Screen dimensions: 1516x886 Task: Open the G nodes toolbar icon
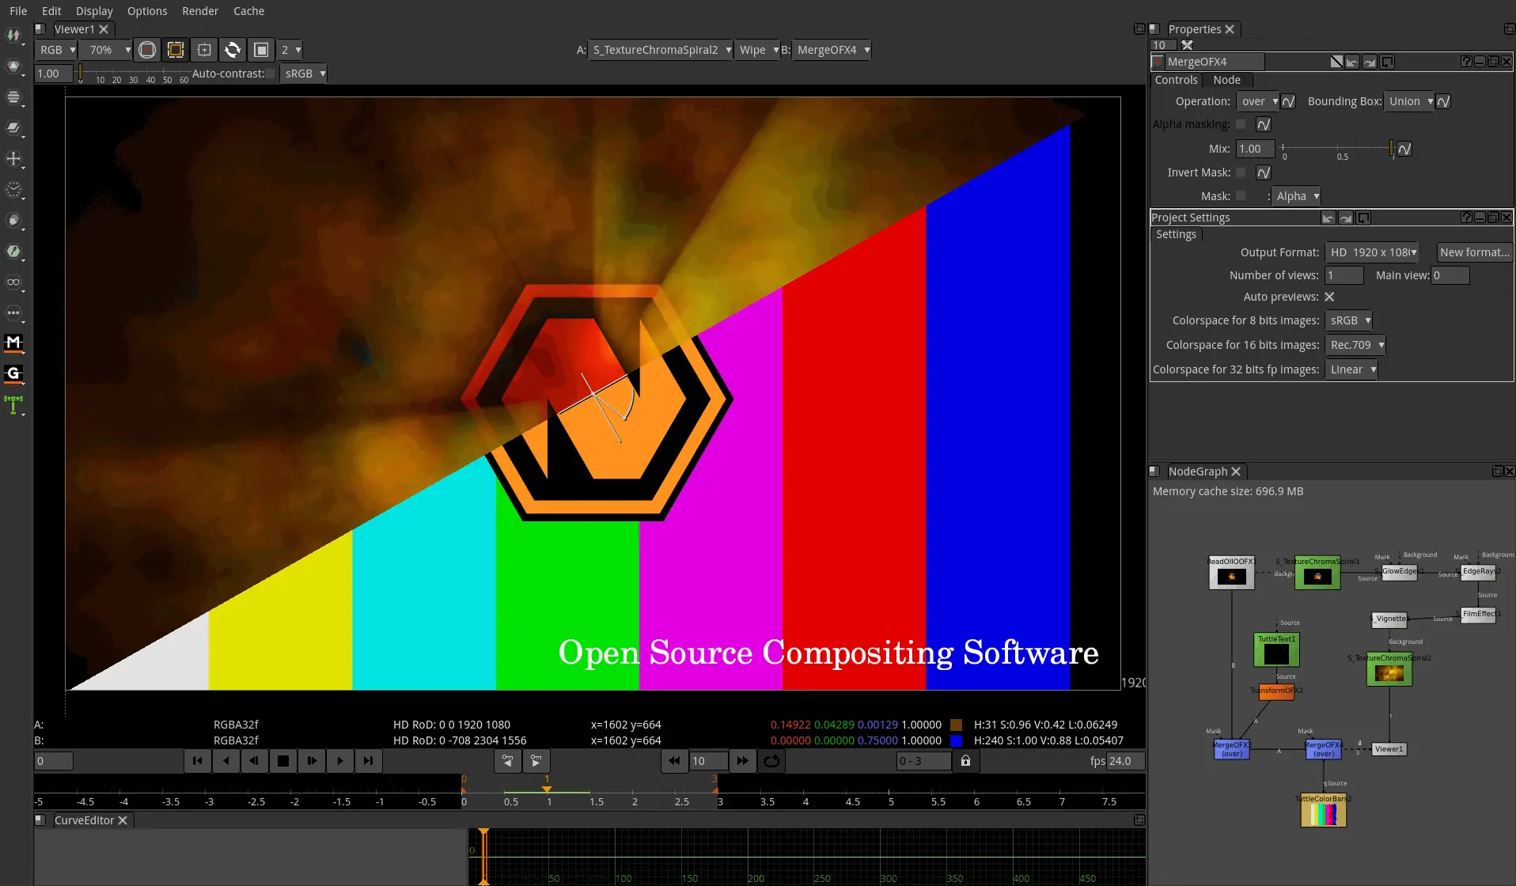(13, 373)
